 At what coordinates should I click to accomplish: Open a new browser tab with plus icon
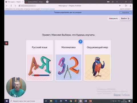tap(47, 2)
